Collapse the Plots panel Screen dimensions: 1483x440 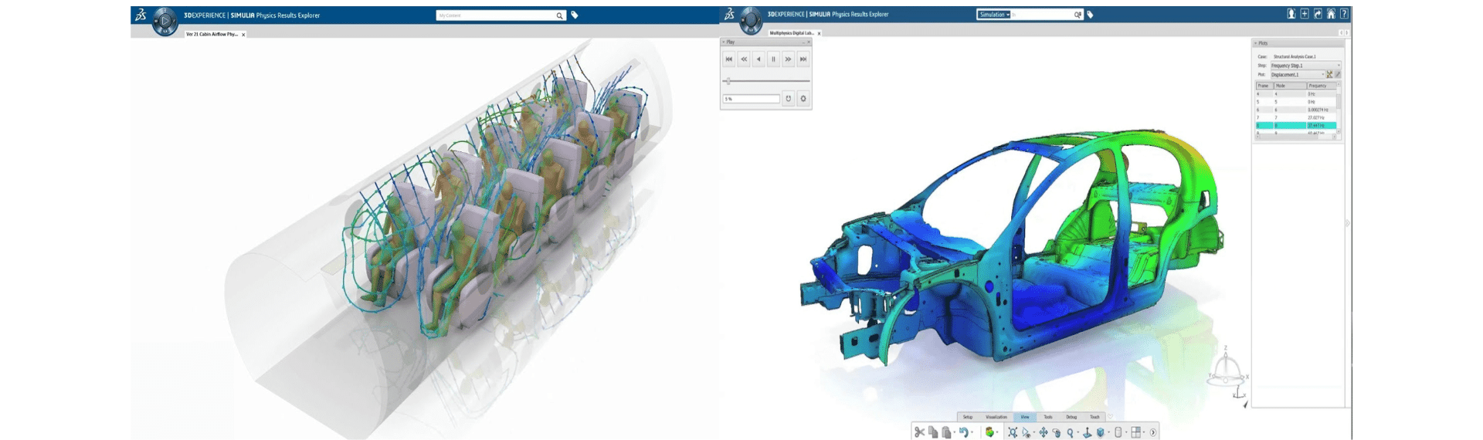(1255, 43)
